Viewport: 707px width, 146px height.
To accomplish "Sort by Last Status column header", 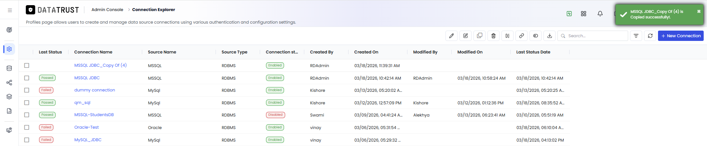I will coord(50,52).
